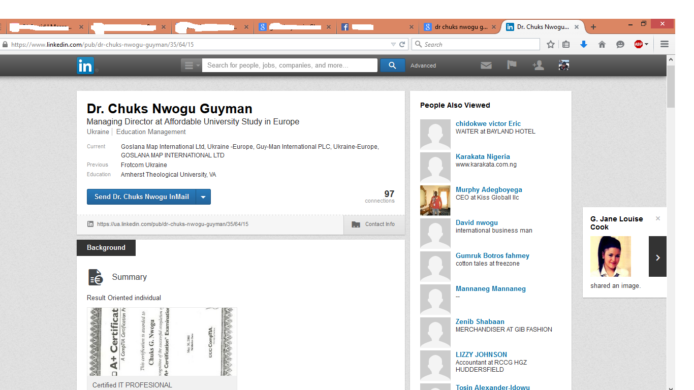Open downloads arrow icon

click(584, 44)
